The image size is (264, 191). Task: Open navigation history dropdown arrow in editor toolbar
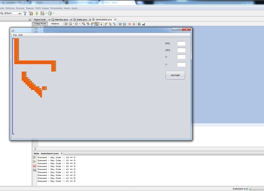click(x=73, y=24)
